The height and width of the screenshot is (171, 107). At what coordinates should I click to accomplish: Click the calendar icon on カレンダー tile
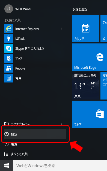86,28
